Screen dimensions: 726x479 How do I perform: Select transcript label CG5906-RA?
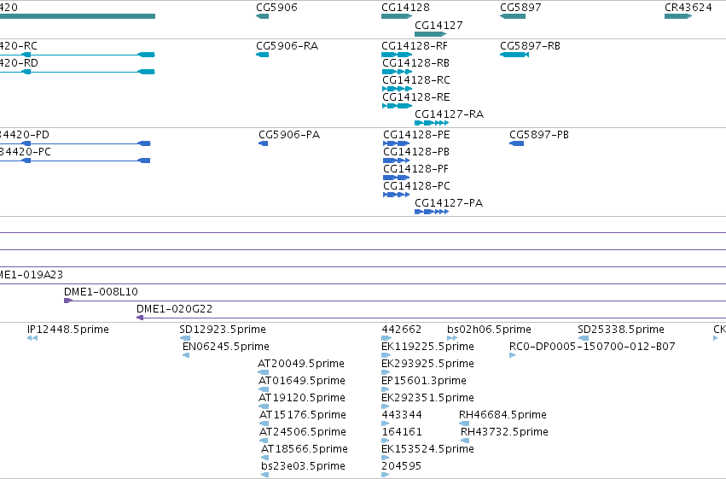pos(287,46)
